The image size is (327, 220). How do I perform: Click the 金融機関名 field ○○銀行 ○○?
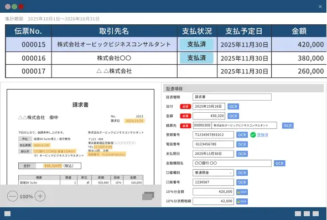point(232,163)
